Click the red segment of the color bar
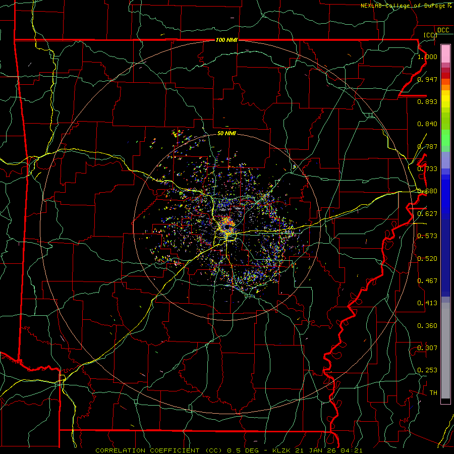 445,75
